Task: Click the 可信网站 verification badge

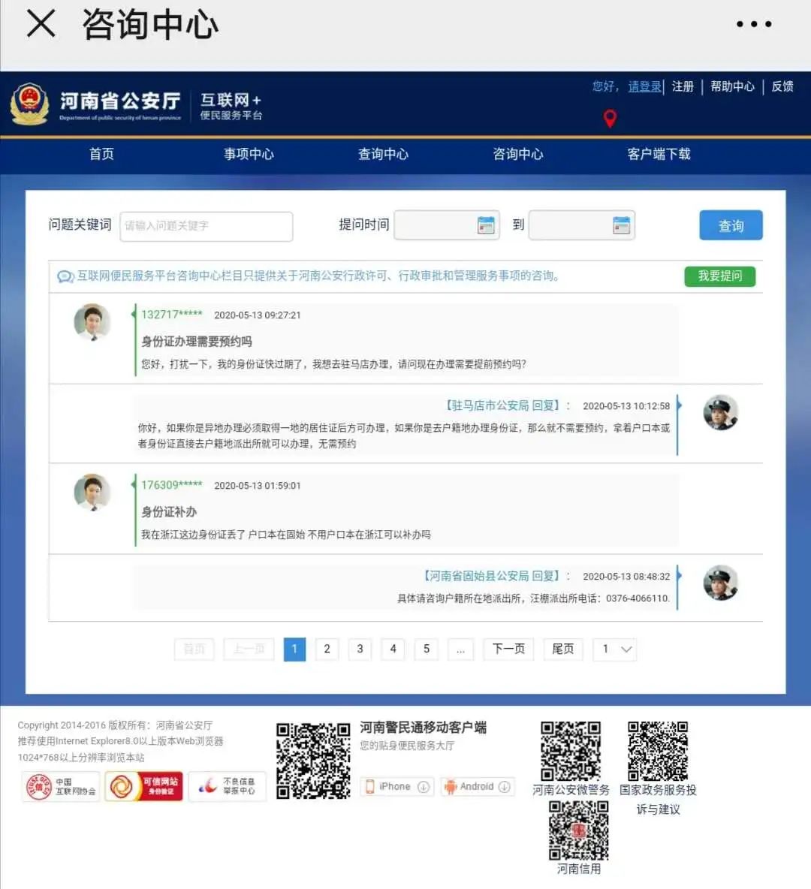Action: 144,786
